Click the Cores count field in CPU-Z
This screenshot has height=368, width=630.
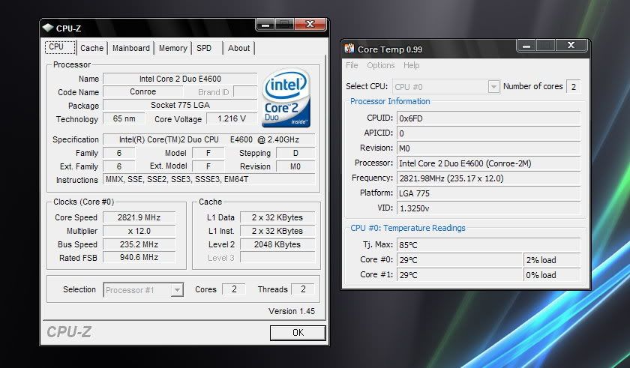tap(234, 289)
